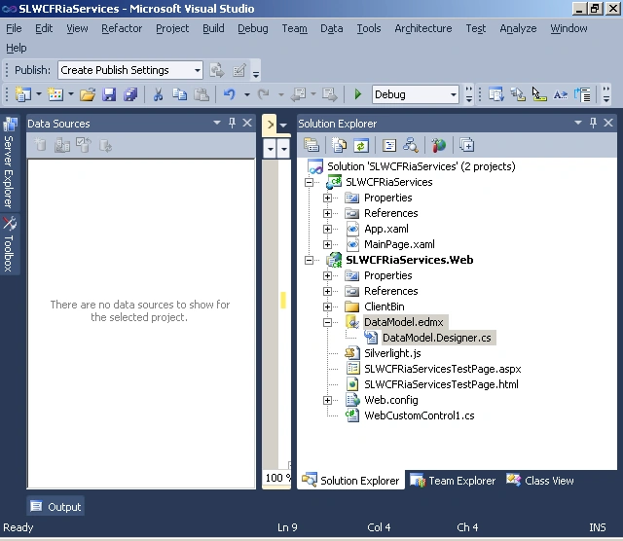Toggle auto-hide pin on Data Sources panel
The width and height of the screenshot is (623, 541).
[233, 123]
